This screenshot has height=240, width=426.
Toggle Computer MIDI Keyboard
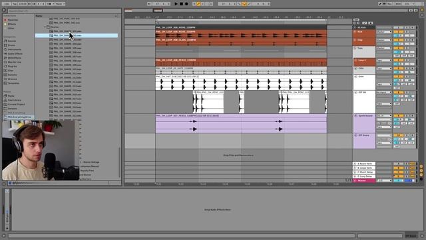385,4
